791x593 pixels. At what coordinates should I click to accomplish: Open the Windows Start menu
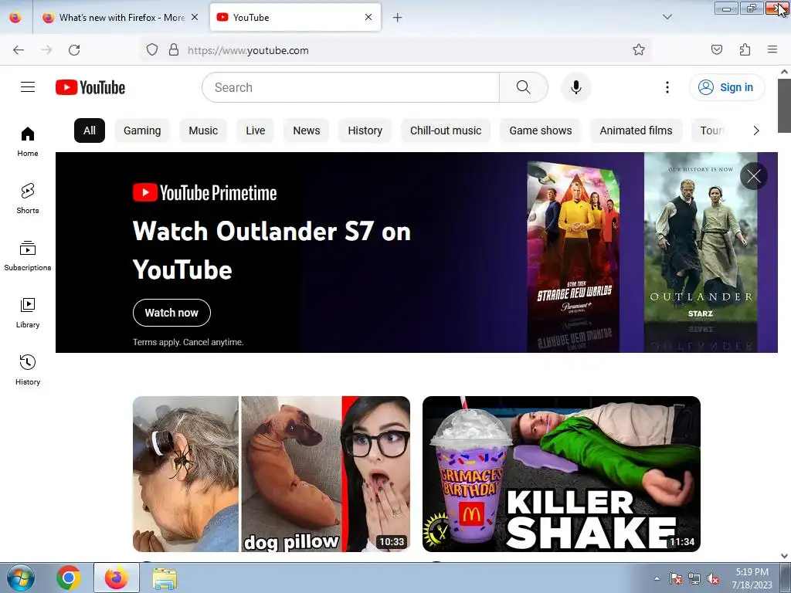pos(21,578)
